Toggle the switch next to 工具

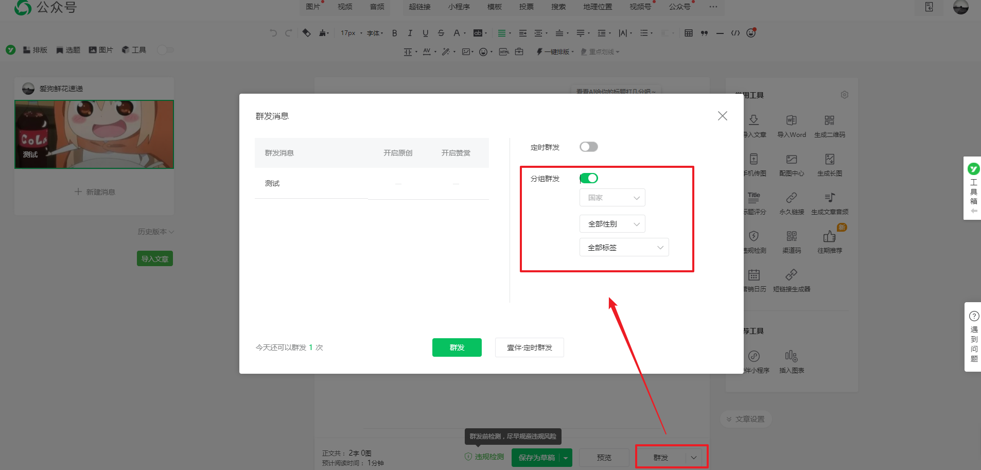coord(166,50)
